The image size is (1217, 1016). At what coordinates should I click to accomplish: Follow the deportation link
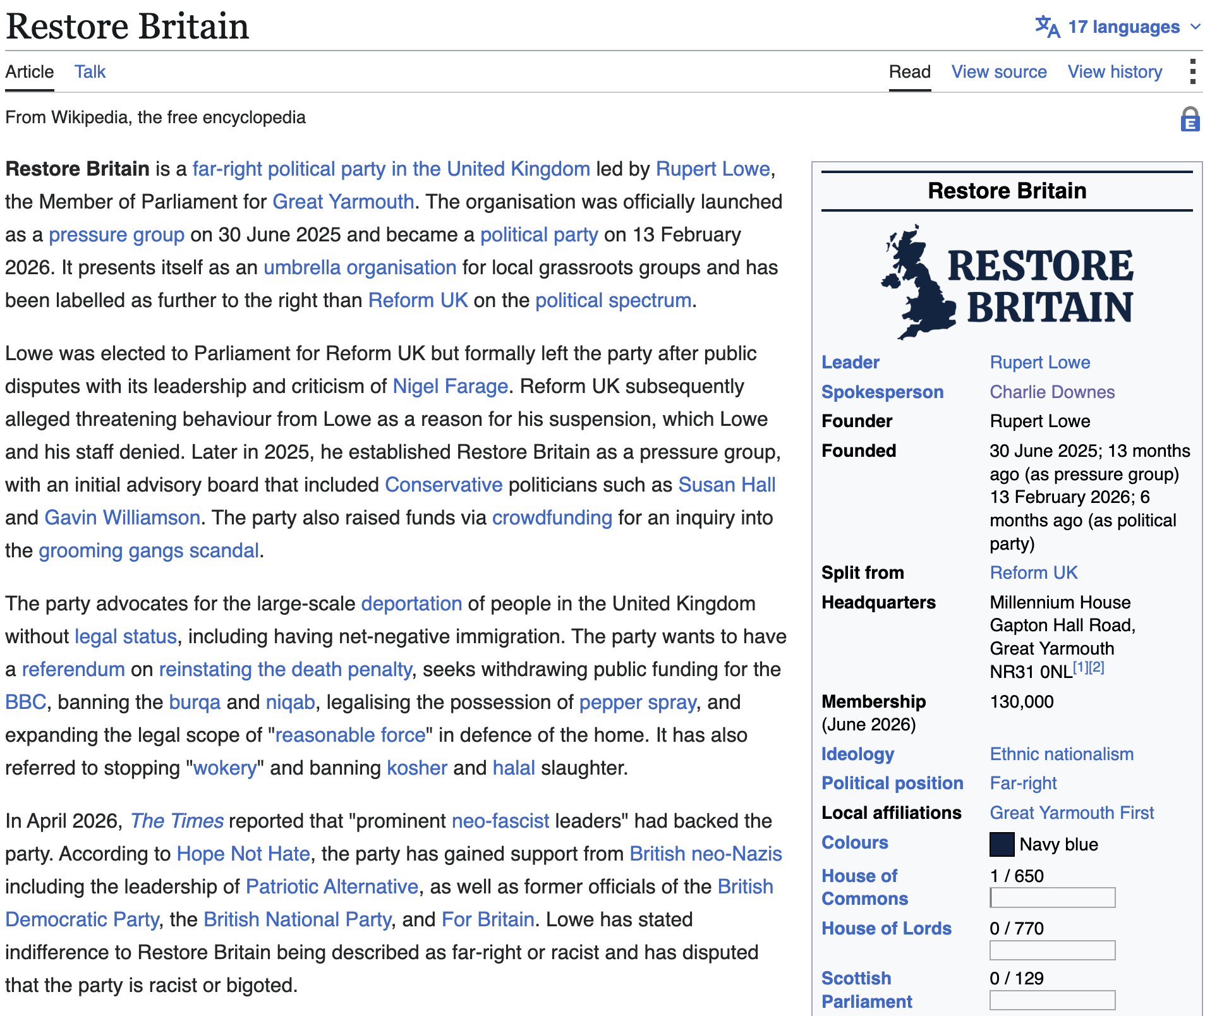[411, 603]
